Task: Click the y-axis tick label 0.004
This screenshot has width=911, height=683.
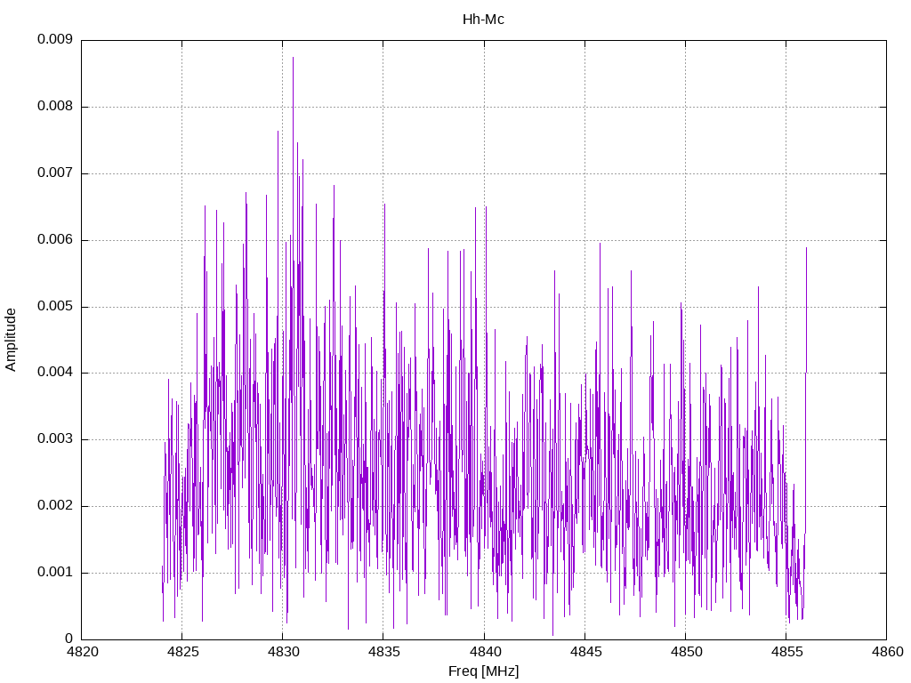Action: tap(55, 373)
